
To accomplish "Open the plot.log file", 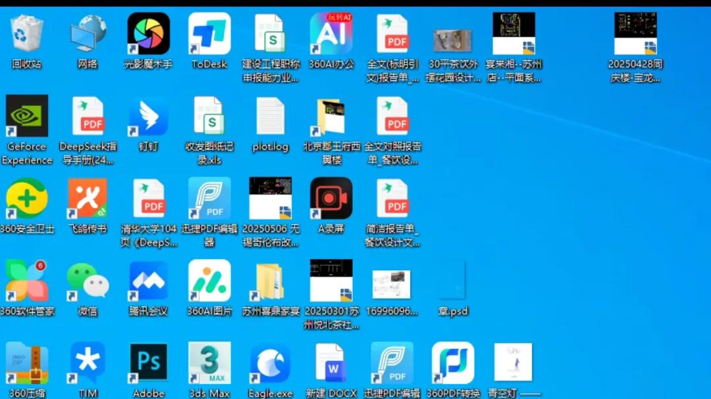I will tap(271, 116).
